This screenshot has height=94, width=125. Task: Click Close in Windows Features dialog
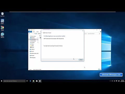[x=81, y=60]
